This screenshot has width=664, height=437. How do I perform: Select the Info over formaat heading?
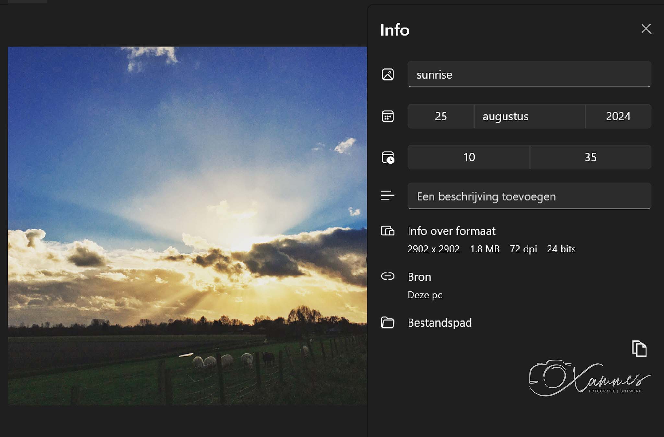click(x=452, y=231)
